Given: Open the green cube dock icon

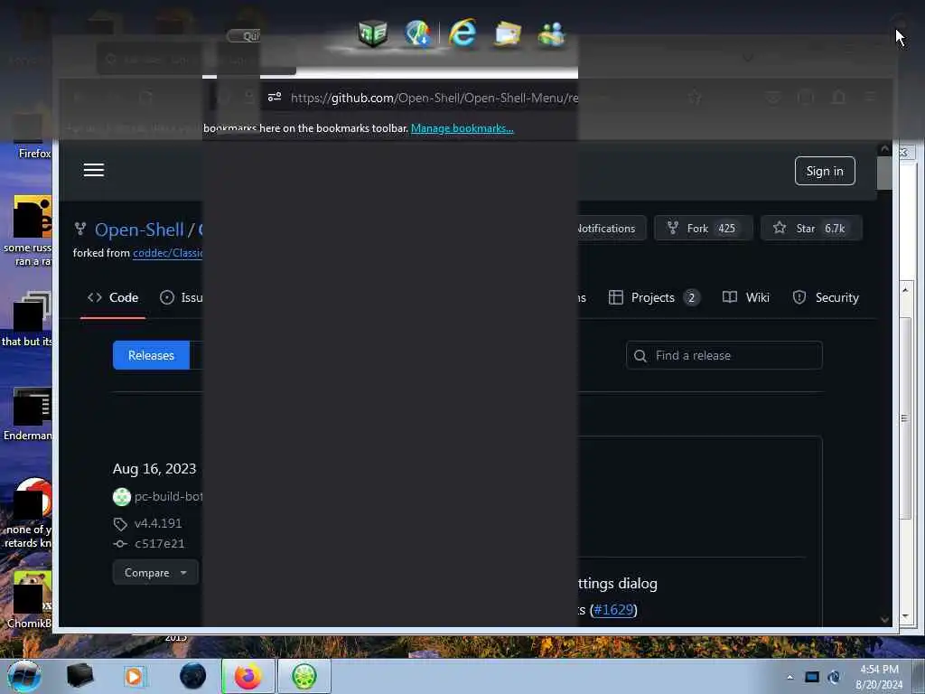Looking at the screenshot, I should pos(373,33).
